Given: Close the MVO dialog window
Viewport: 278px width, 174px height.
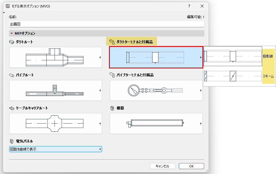Looking at the screenshot, I should [x=202, y=6].
